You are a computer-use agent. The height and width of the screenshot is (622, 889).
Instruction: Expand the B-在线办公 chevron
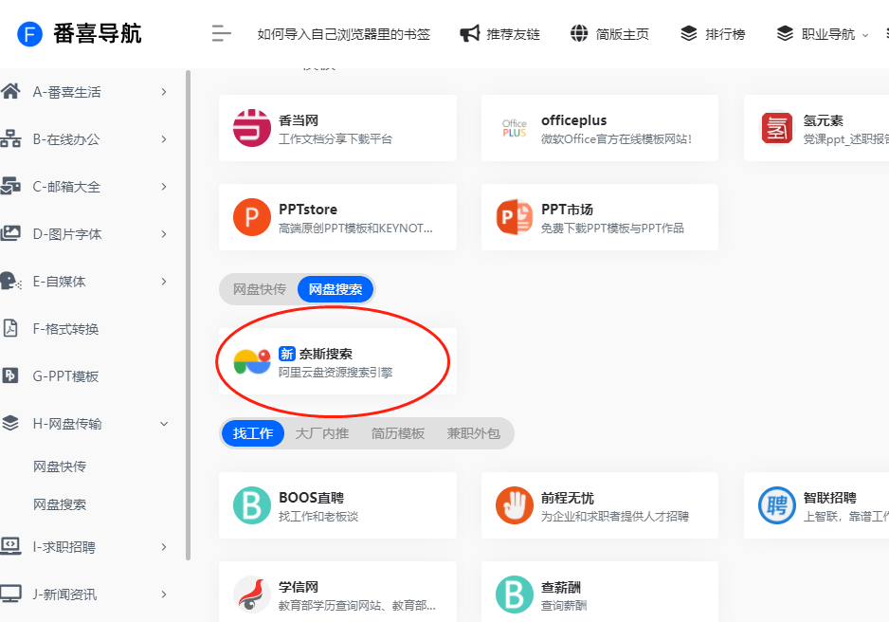click(164, 139)
